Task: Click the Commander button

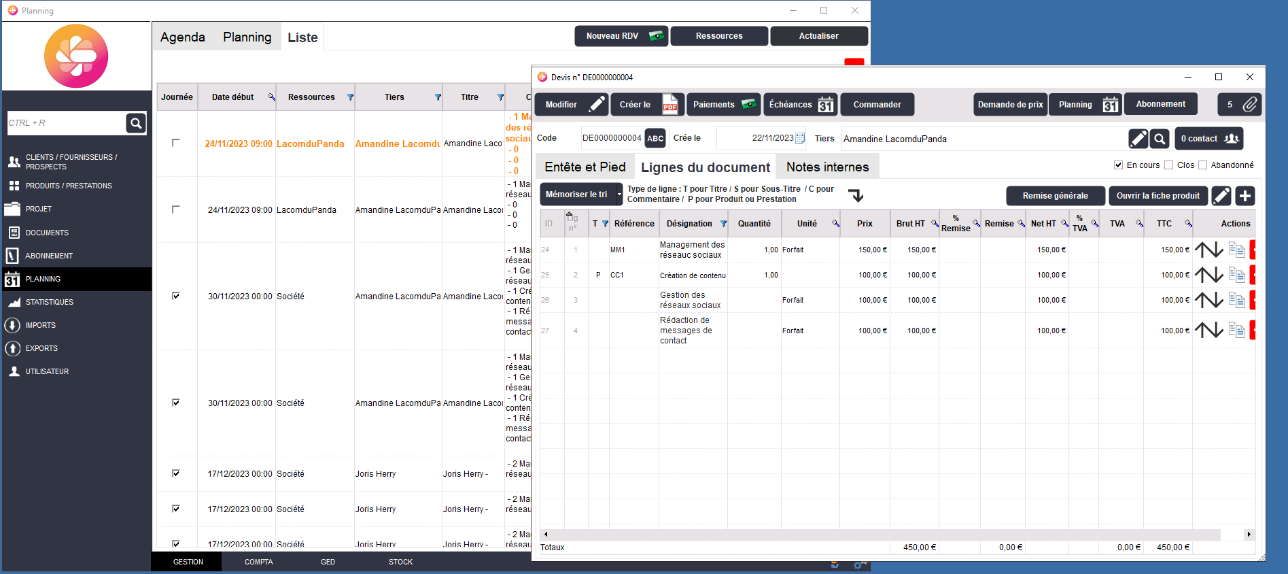Action: (877, 105)
